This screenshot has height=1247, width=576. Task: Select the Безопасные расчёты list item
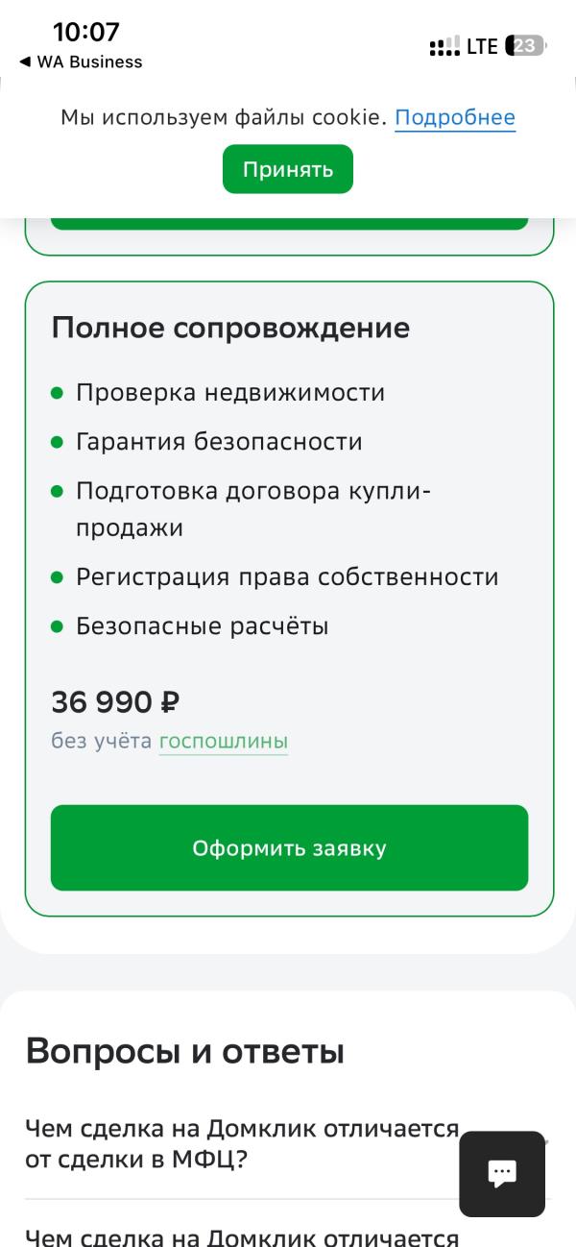coord(202,626)
